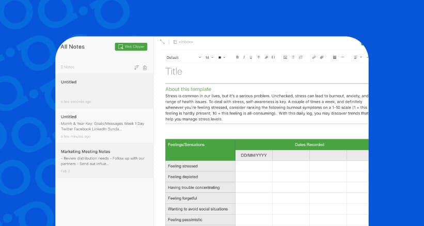Toggle strikethrough formatting in the toolbar
The height and width of the screenshot is (226, 424).
[x=258, y=57]
